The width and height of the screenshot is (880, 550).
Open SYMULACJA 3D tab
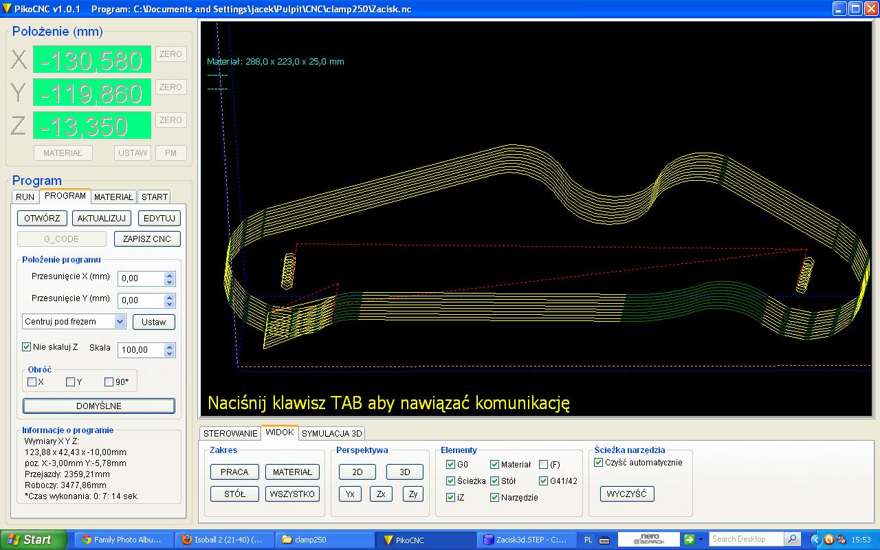[x=332, y=433]
